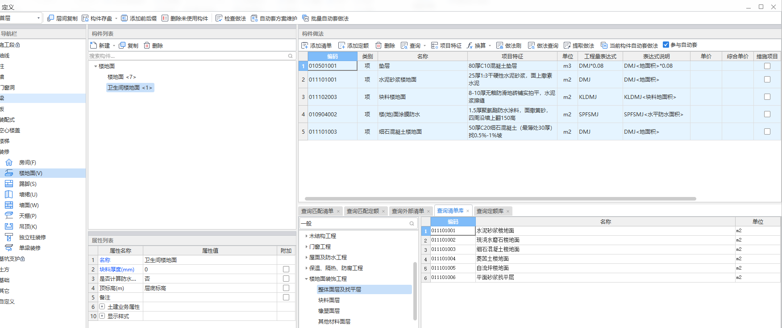Click 提取做法 toolbar icon
The height and width of the screenshot is (328, 782).
(567, 45)
